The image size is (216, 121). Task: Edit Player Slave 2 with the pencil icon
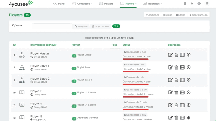click(170, 80)
